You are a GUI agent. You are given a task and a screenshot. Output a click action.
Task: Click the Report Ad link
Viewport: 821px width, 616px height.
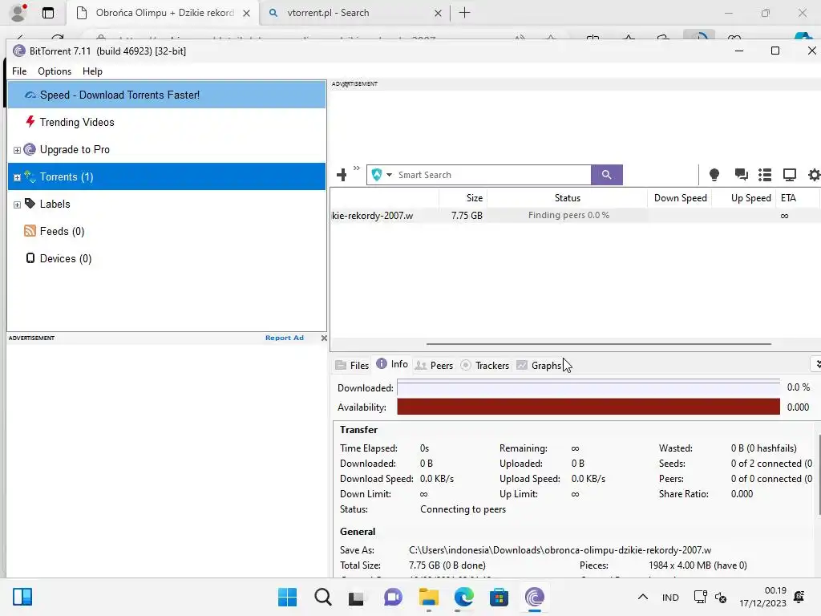click(285, 338)
